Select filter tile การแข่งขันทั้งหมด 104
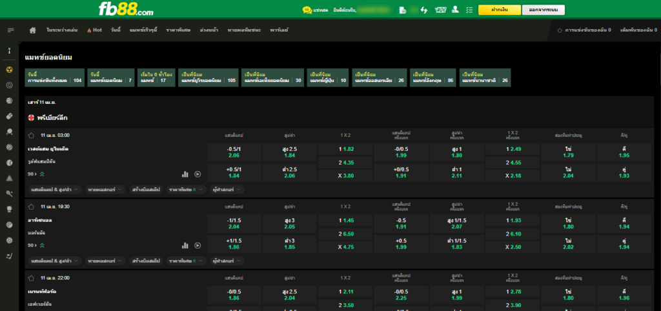Viewport: 661px width, 311px height. click(54, 77)
